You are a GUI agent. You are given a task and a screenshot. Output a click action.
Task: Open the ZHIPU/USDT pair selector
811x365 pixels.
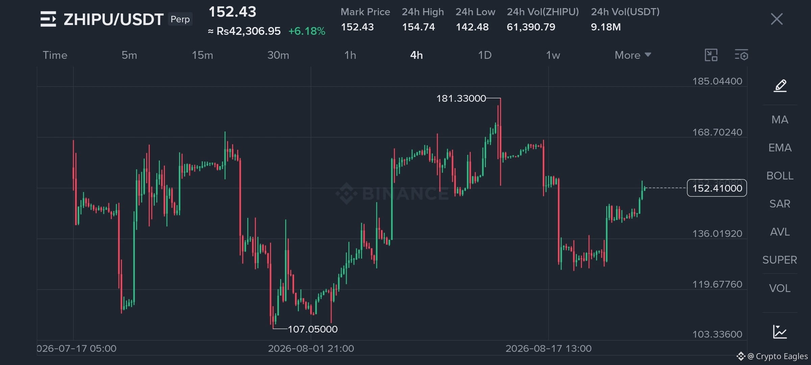(x=114, y=19)
